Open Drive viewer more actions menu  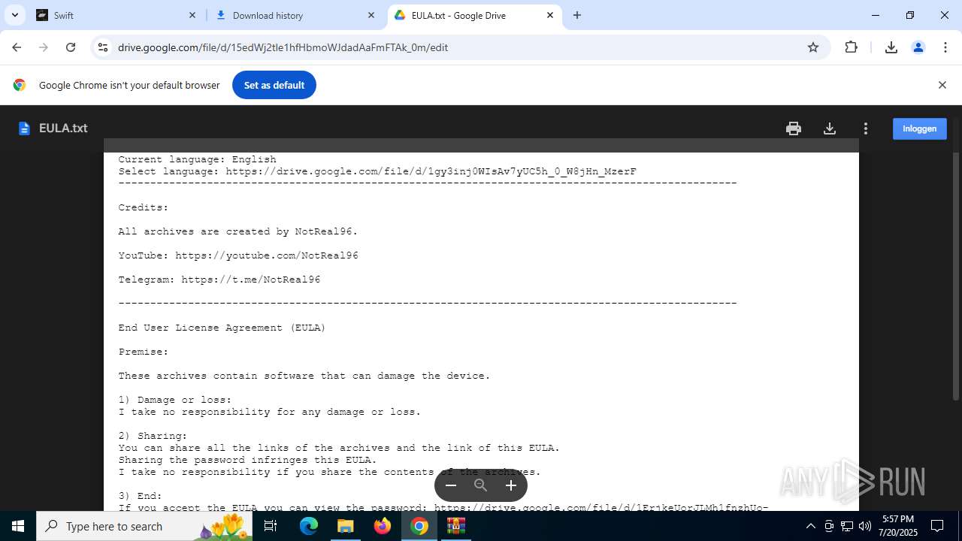coord(866,128)
